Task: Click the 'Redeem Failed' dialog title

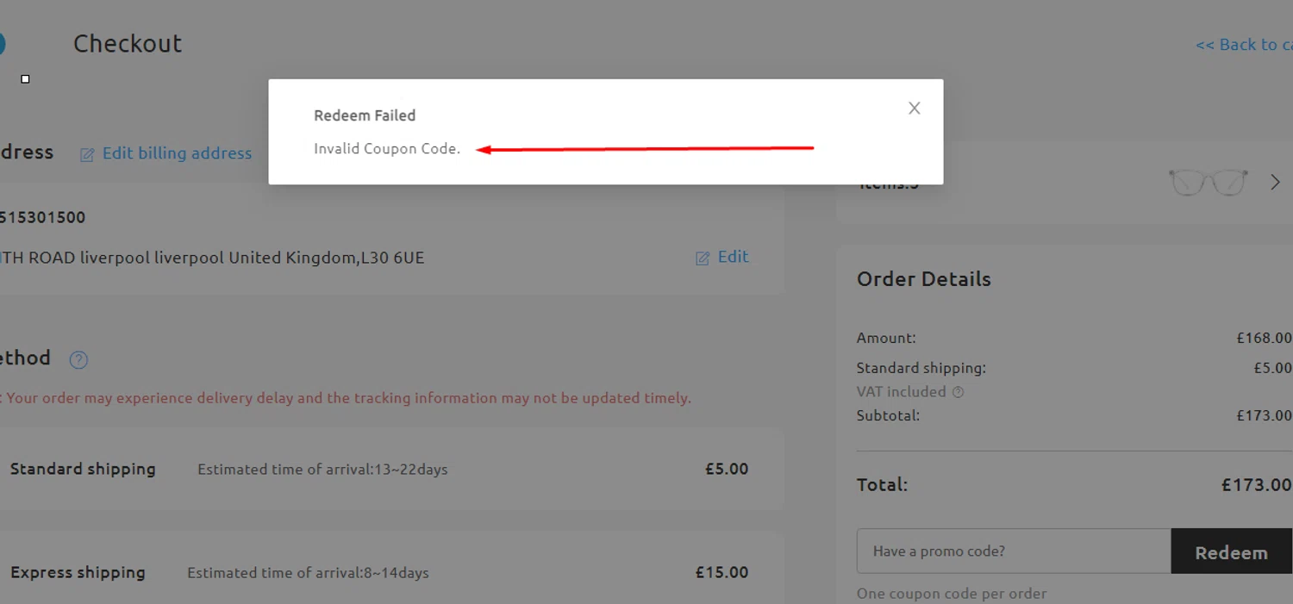Action: (x=365, y=115)
